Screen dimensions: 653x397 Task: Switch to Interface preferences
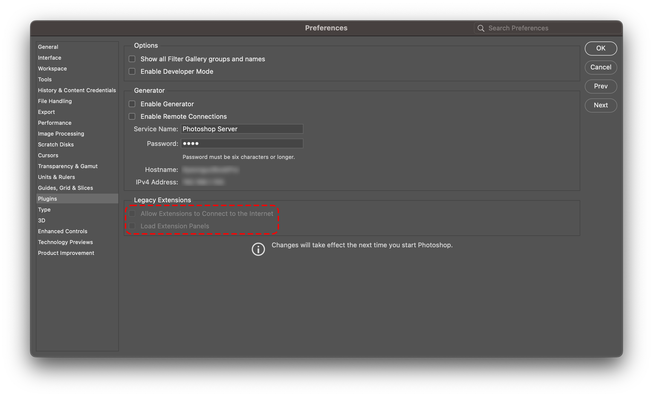click(x=50, y=58)
